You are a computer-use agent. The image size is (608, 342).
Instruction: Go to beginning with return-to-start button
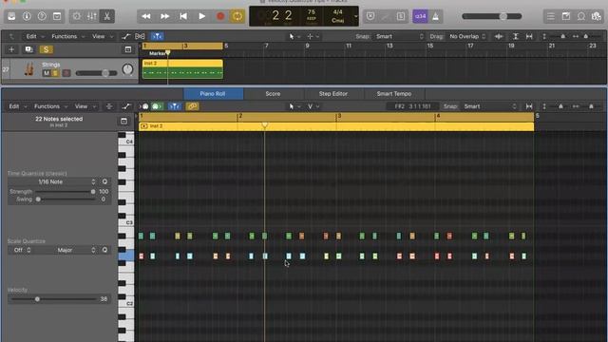(x=183, y=16)
